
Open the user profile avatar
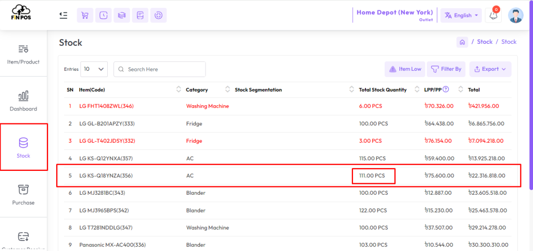(x=516, y=15)
